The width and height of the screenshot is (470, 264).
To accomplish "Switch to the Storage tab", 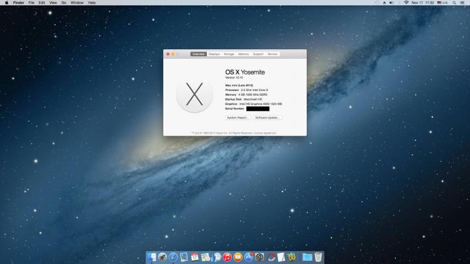I will click(x=229, y=54).
